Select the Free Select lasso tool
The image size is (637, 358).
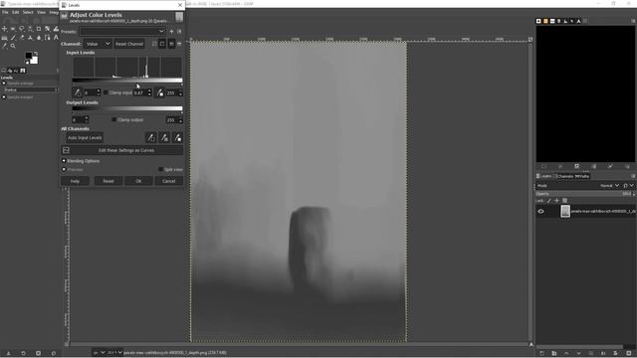(22, 29)
